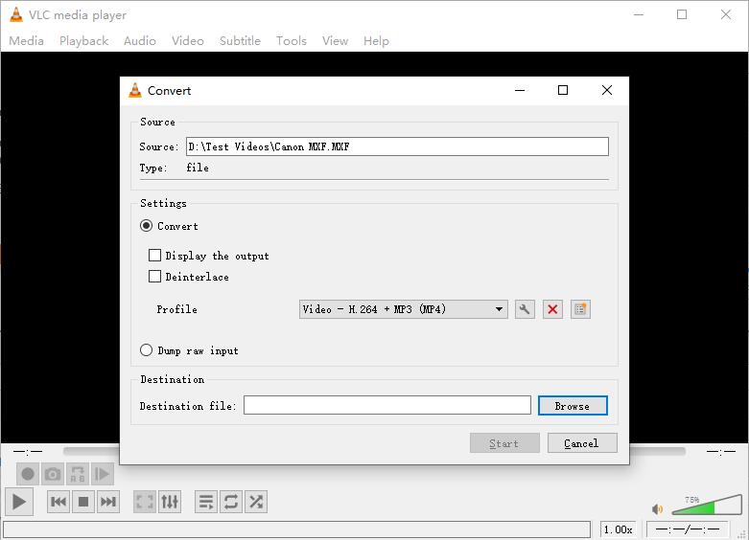This screenshot has width=749, height=540.
Task: Select the Convert radio button
Action: pos(146,226)
